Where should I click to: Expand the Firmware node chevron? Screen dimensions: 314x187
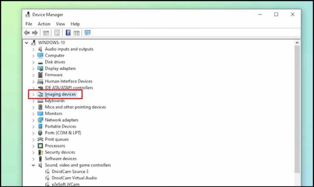[34, 75]
